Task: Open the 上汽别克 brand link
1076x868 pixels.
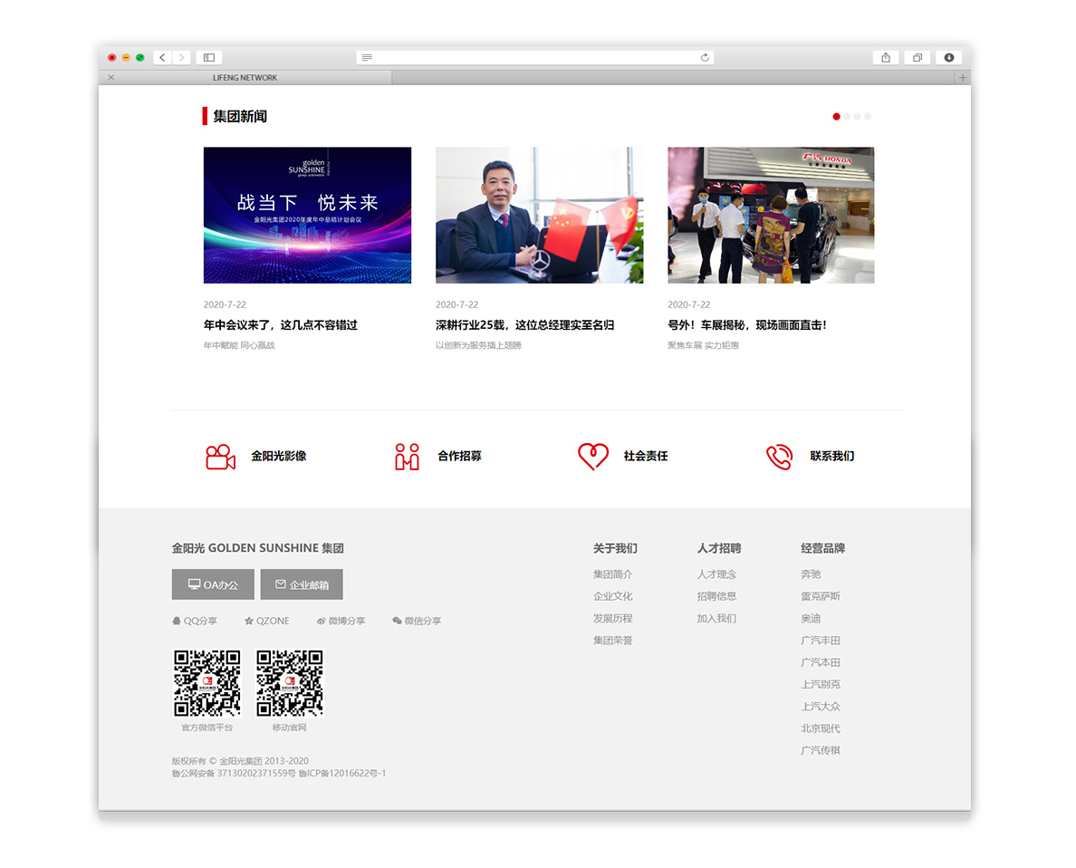Action: [x=820, y=684]
